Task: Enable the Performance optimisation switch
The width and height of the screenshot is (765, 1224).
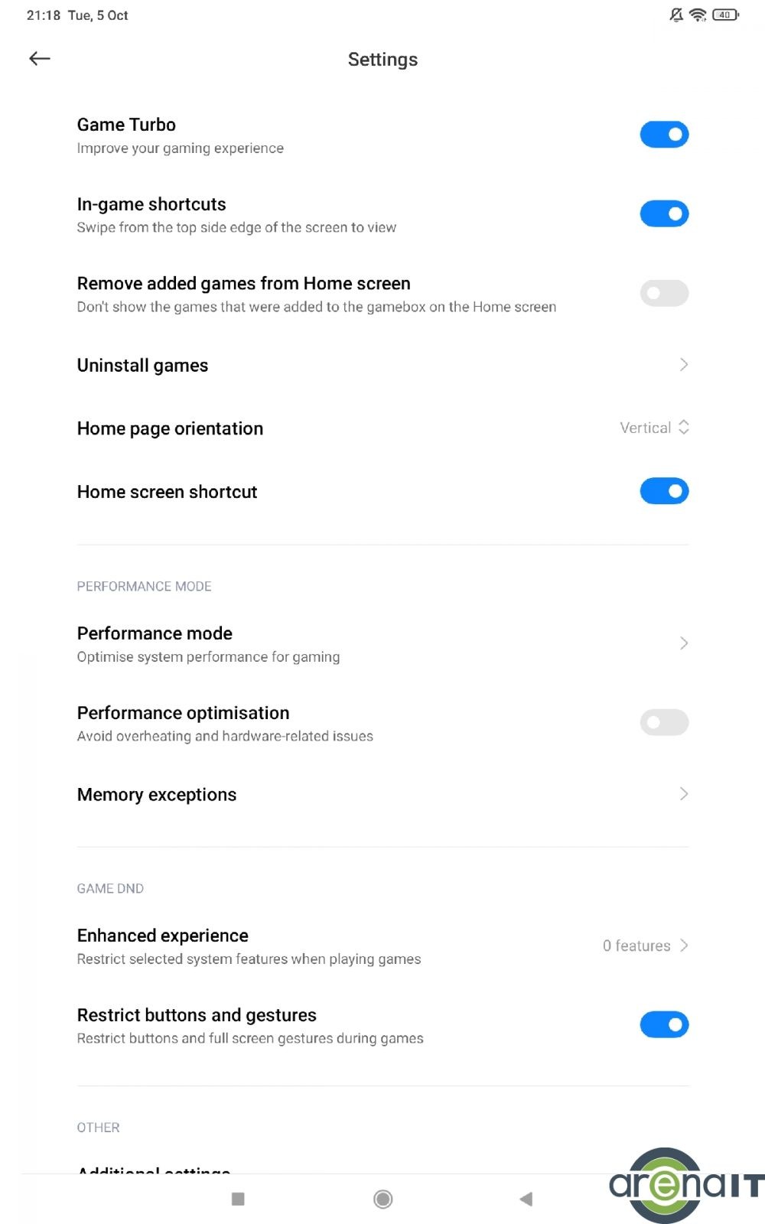Action: click(x=664, y=722)
